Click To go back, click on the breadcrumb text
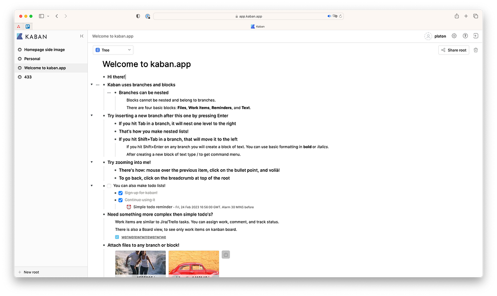 [174, 178]
